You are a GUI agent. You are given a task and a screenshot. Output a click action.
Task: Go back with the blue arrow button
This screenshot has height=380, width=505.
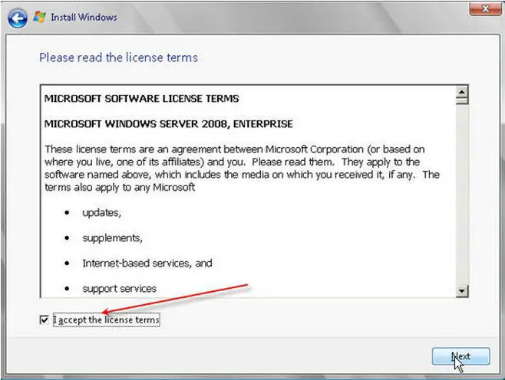[x=18, y=18]
